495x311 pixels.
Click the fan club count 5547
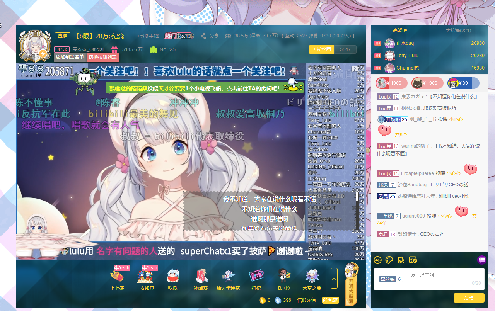click(x=345, y=49)
